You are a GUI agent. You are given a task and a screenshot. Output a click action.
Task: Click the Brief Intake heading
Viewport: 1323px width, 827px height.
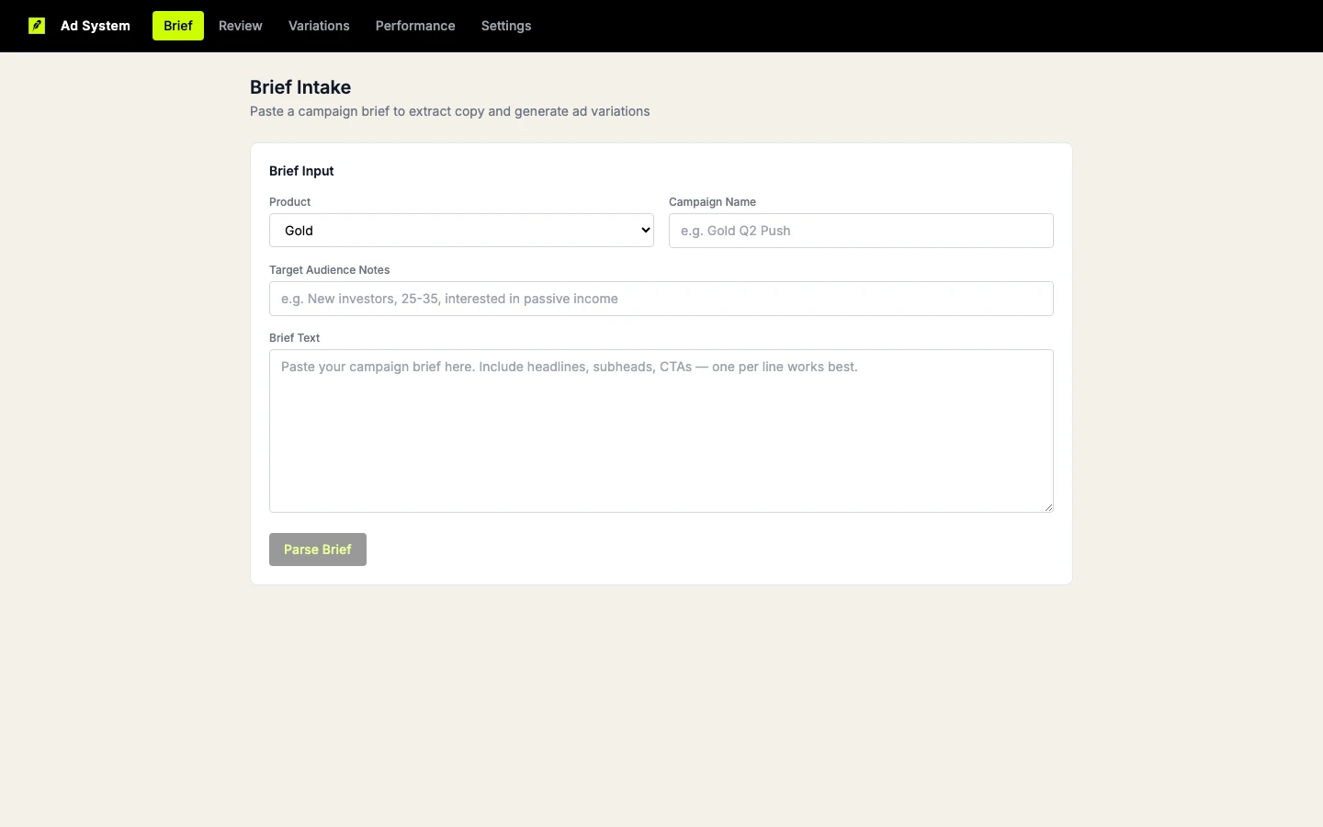(x=300, y=87)
